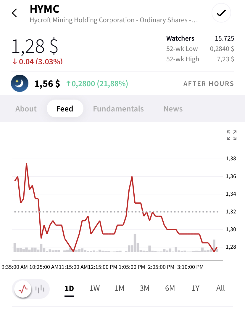Switch to candlestick chart mode
The image size is (245, 313).
pos(40,289)
